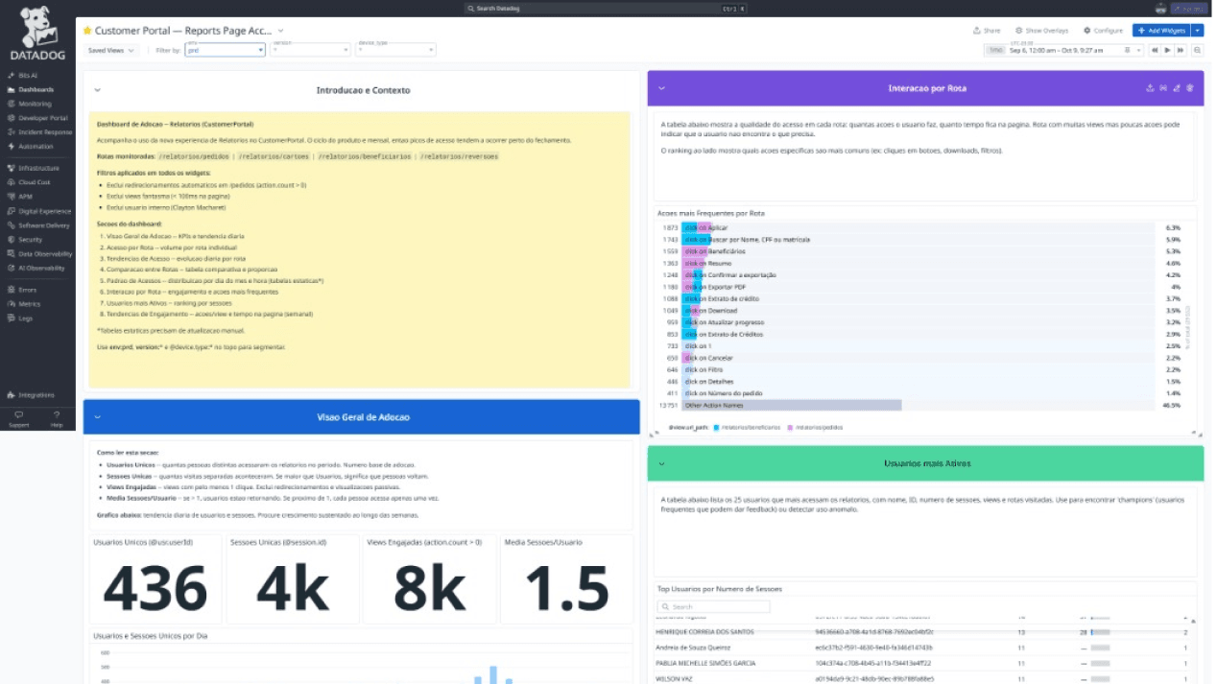Open APM in the sidebar
Screen dimensions: 1217x684
click(x=20, y=197)
